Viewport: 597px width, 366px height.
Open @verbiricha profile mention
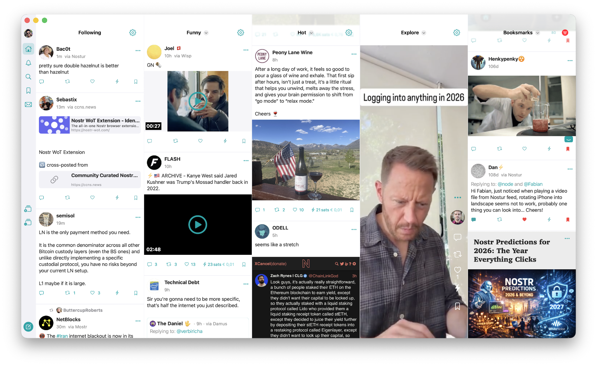(190, 331)
